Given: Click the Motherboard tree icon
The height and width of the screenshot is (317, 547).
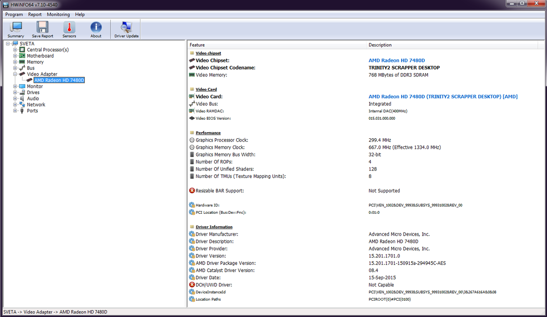Looking at the screenshot, I should pos(22,56).
